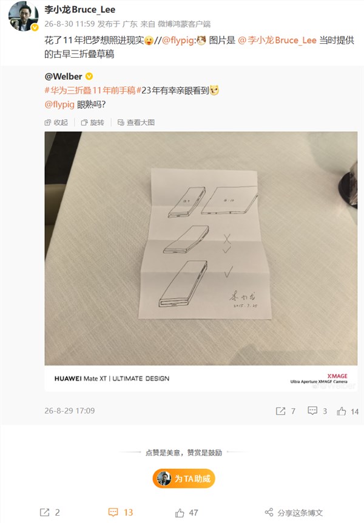View full-size image via 查看大图
364x523 pixels.
click(x=136, y=122)
